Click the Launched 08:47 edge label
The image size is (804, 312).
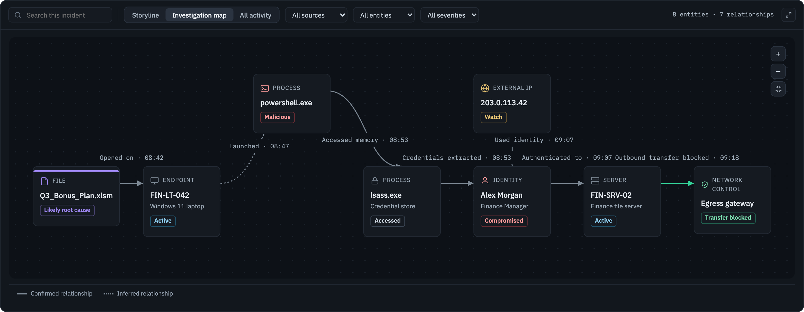pyautogui.click(x=259, y=146)
